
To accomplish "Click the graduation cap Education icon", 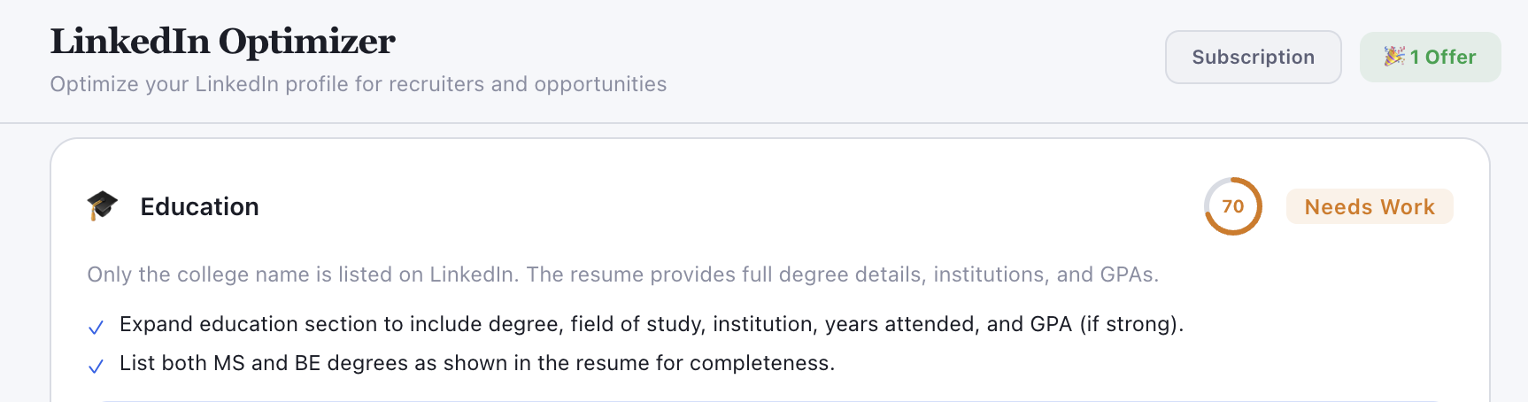I will click(x=103, y=206).
